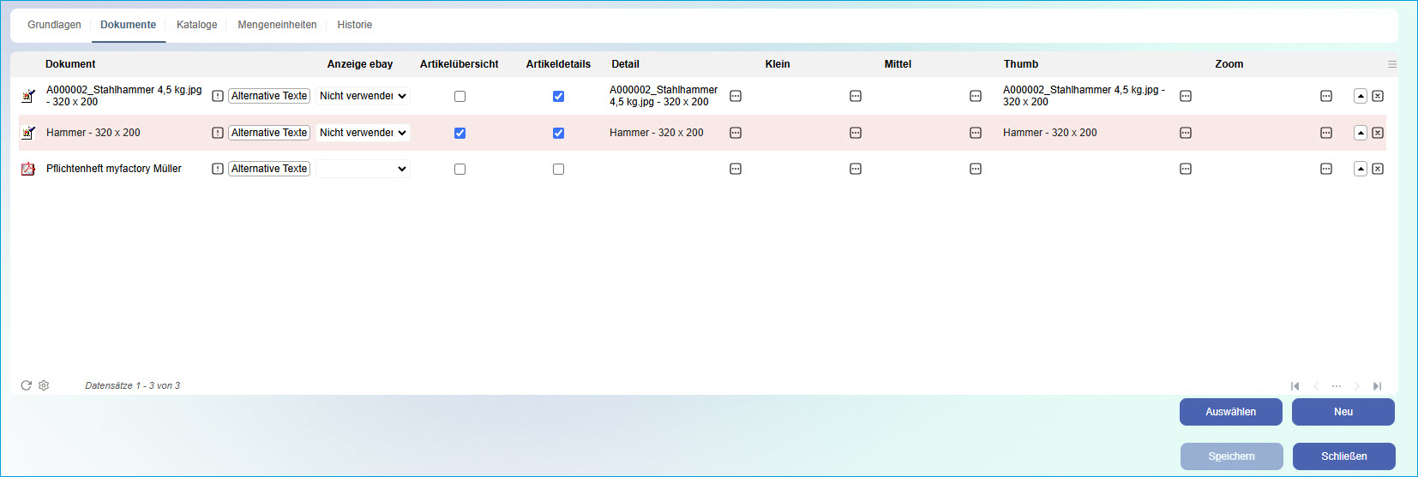Open Mittel picker in A000002_Stahlhammer row
This screenshot has height=477, width=1418.
[x=976, y=96]
